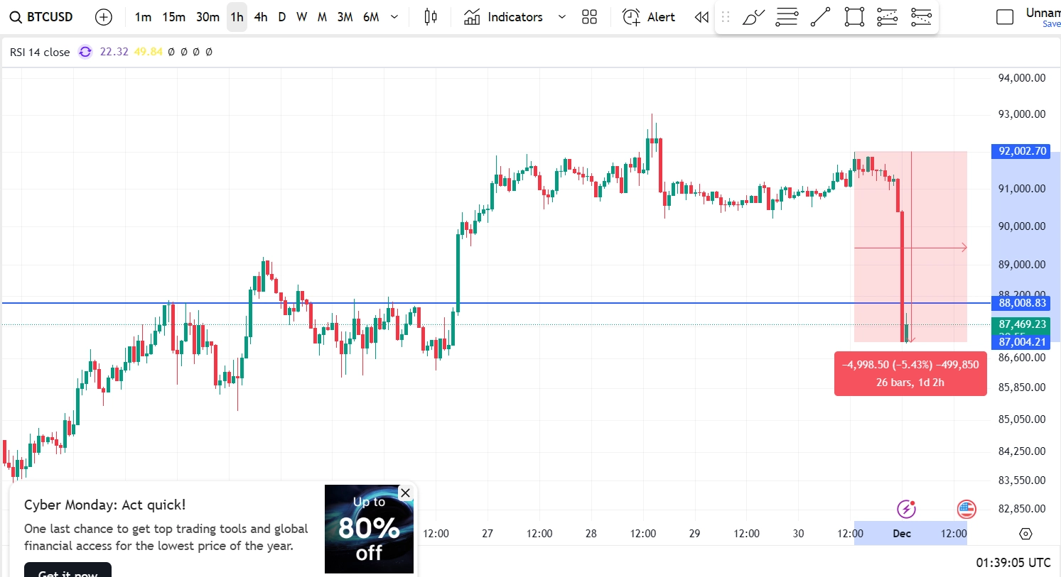Start bar replay with the rewind icon

(x=701, y=16)
